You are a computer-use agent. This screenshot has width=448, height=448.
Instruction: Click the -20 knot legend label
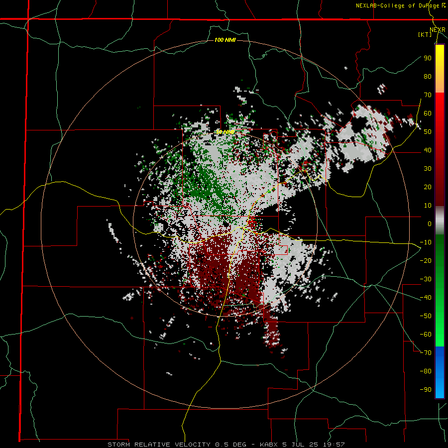[426, 260]
